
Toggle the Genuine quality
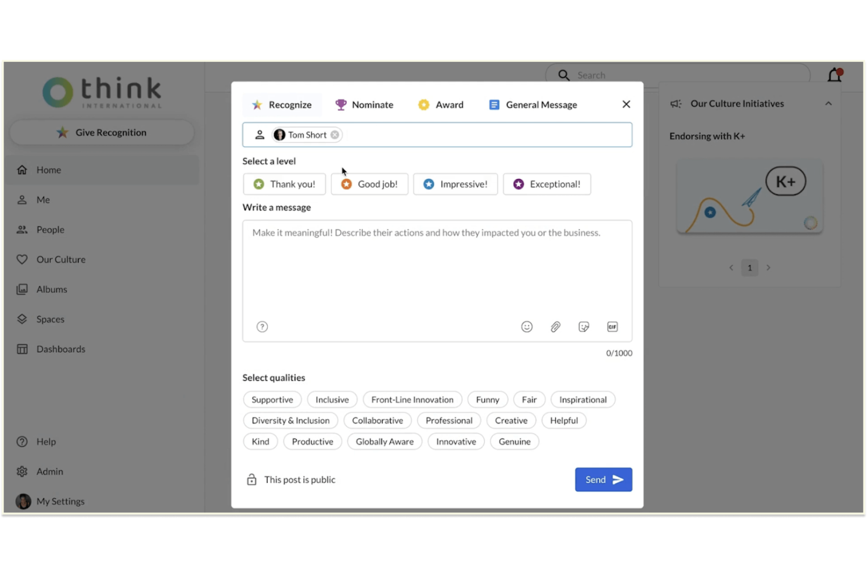(514, 442)
